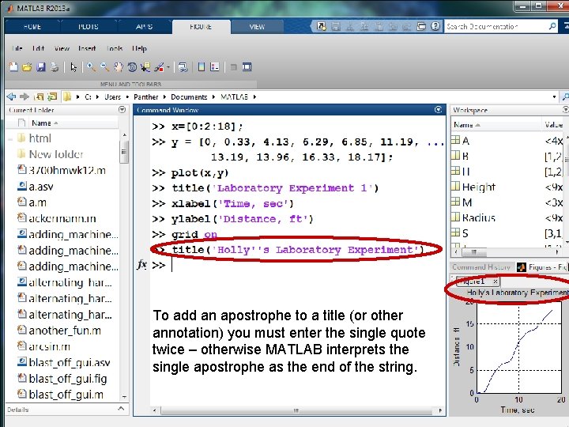The height and width of the screenshot is (427, 569).
Task: Click the Link Plot icon
Action: (x=183, y=67)
